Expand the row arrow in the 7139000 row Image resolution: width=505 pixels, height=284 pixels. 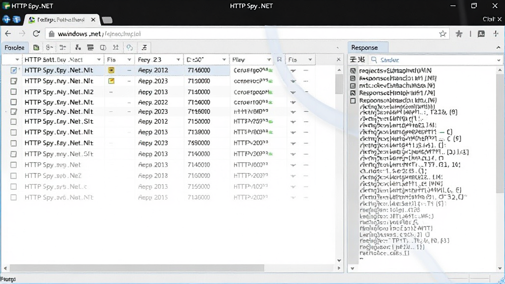[293, 132]
